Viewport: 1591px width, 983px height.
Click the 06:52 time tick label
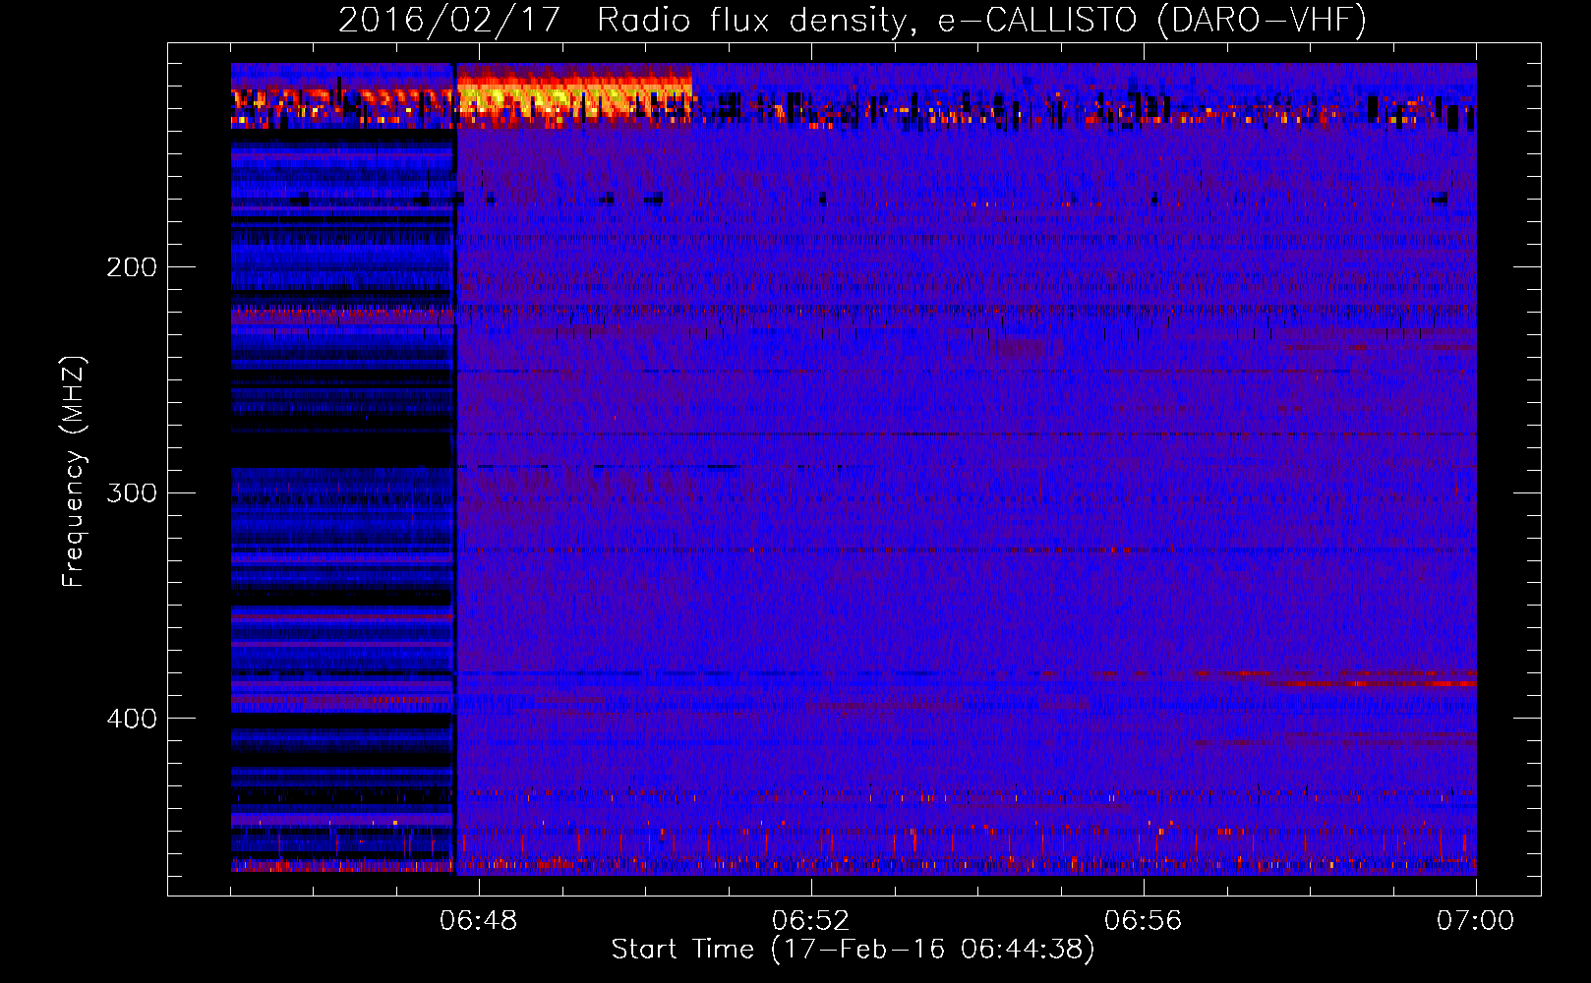coord(811,921)
